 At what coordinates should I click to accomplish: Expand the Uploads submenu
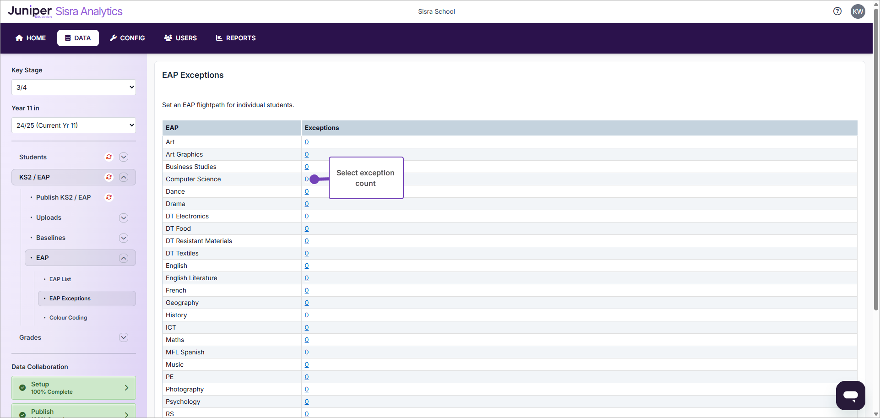tap(124, 217)
